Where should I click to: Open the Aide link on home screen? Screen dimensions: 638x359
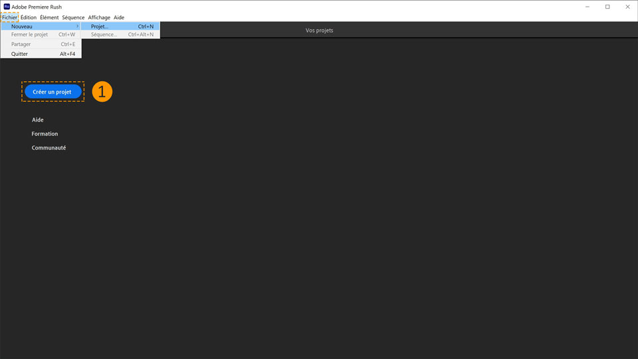pyautogui.click(x=37, y=120)
